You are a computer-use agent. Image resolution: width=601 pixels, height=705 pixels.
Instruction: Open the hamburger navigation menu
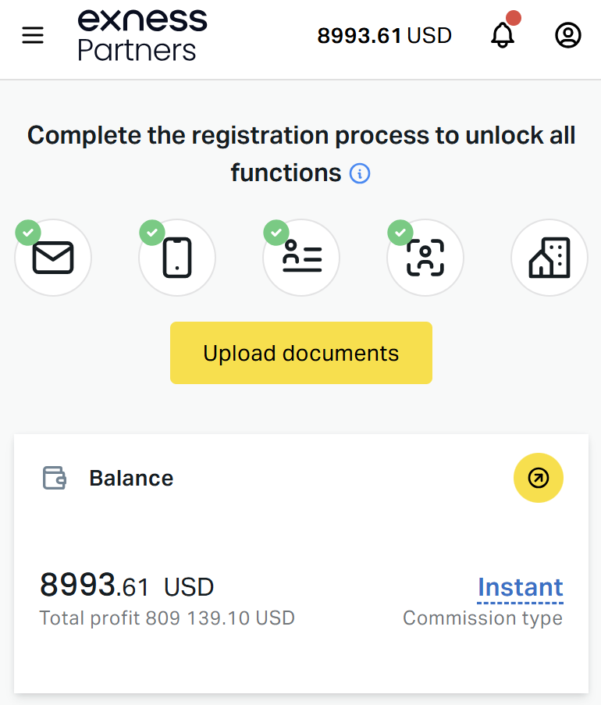coord(33,35)
